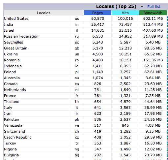Select bandwidth '9.35 MB'
The image size is (168, 160).
tap(153, 131)
